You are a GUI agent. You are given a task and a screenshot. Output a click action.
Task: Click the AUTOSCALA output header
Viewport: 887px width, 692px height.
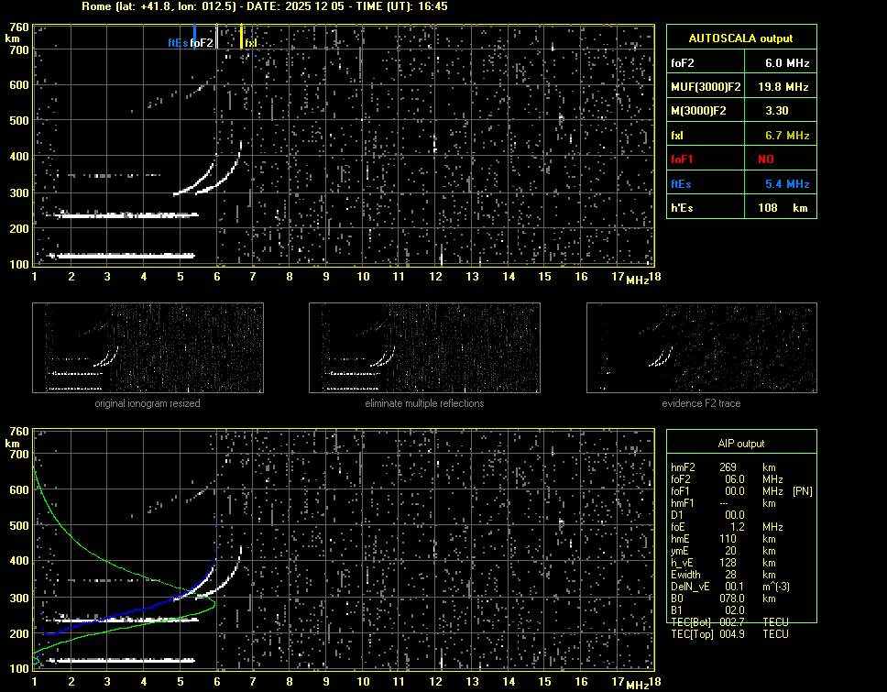point(740,38)
